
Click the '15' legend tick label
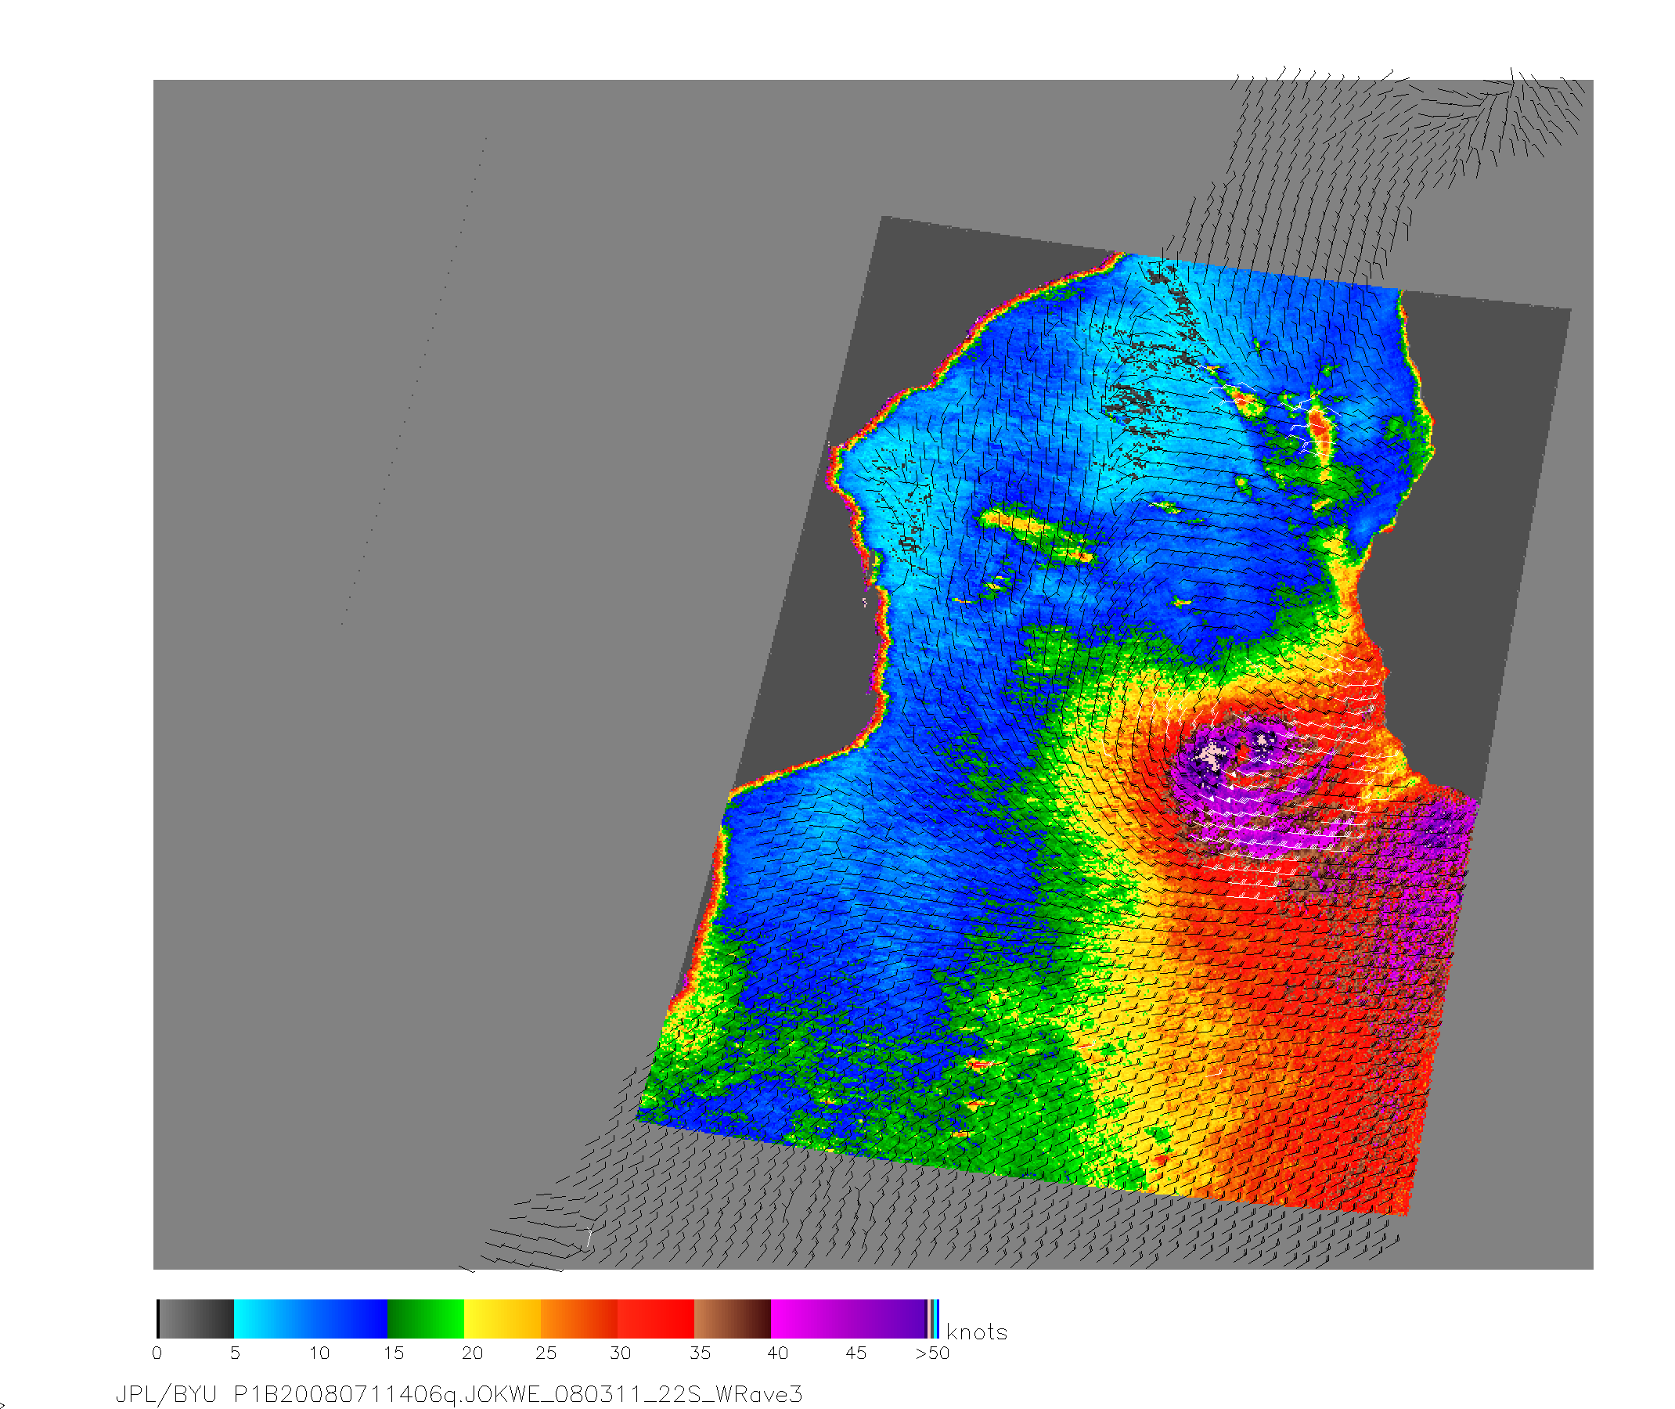(x=394, y=1353)
